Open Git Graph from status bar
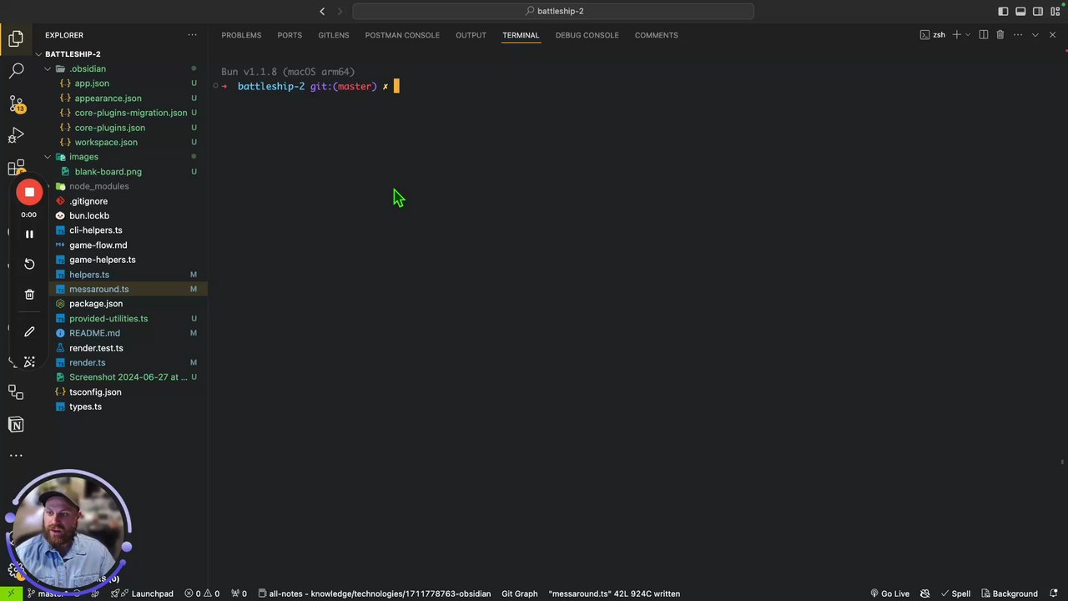Image resolution: width=1068 pixels, height=601 pixels. coord(519,593)
